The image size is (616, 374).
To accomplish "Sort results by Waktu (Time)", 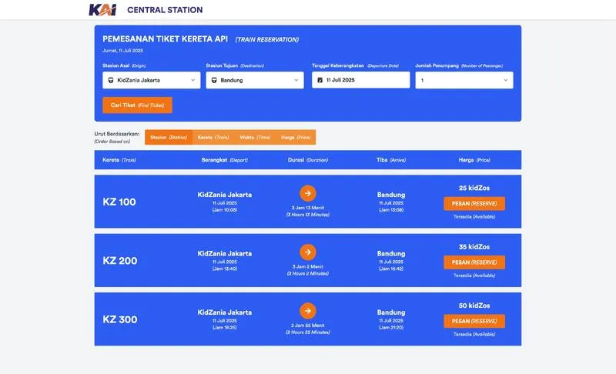I will click(255, 137).
